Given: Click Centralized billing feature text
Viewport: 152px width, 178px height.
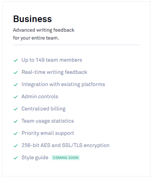Looking at the screenshot, I should click(x=44, y=109).
